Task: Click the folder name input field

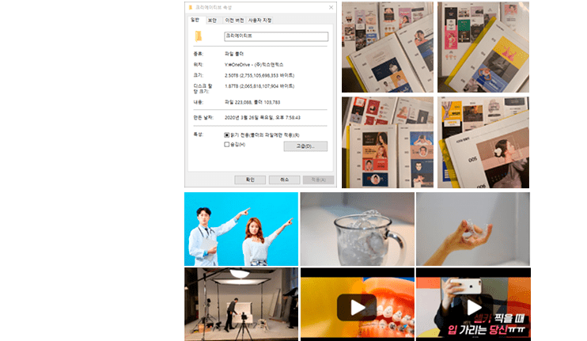Action: pyautogui.click(x=276, y=36)
